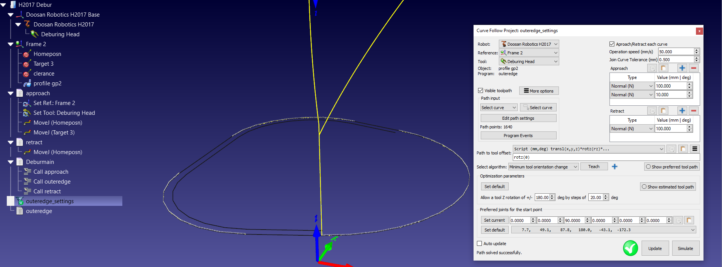Screen dimensions: 722x267
Task: Enable Auto update checkbox
Action: [480, 244]
